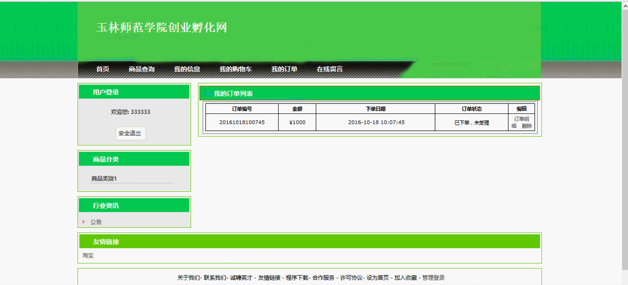628x285 pixels.
Task: Open 在线留言 in the navigation bar
Action: (x=330, y=69)
